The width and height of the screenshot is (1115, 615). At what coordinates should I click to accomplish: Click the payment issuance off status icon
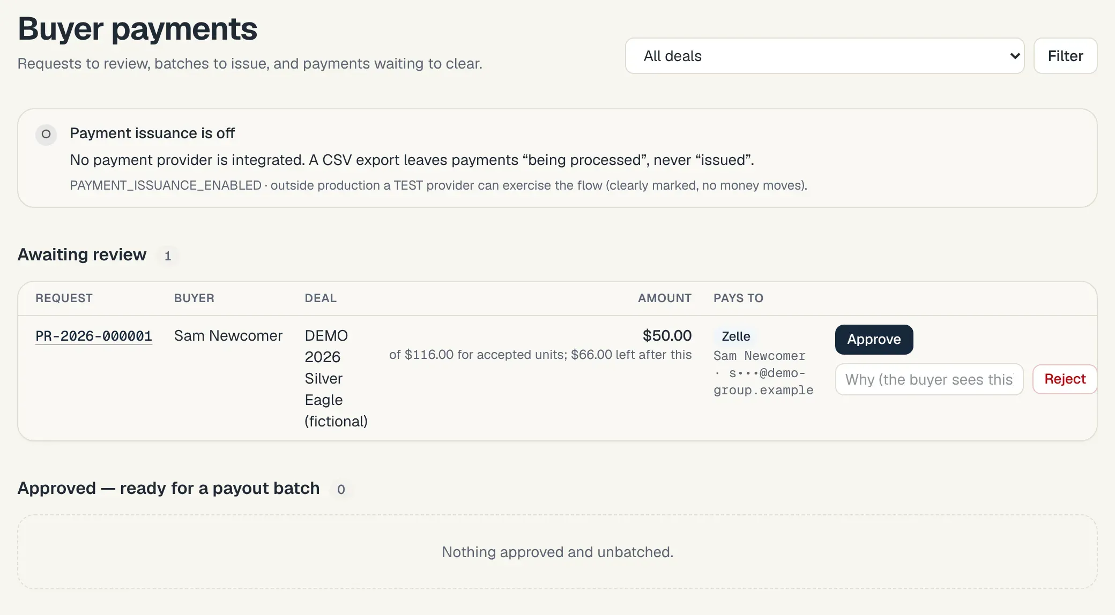[46, 134]
